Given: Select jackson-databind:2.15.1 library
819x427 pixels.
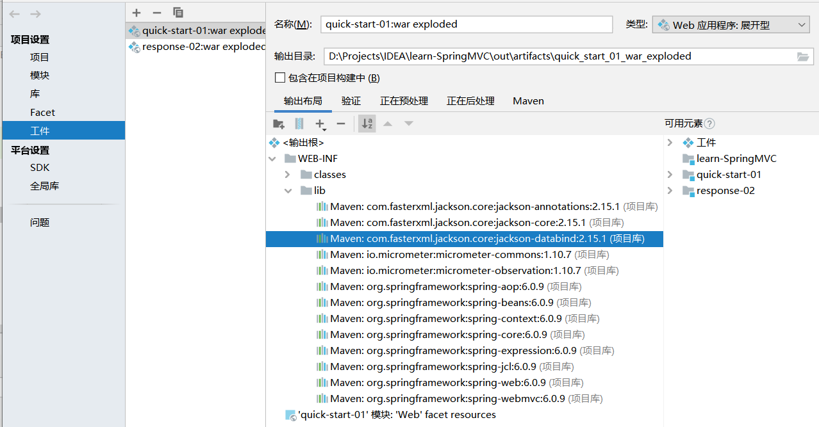Looking at the screenshot, I should pos(465,239).
